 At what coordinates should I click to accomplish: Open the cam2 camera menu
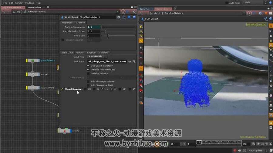(261, 24)
